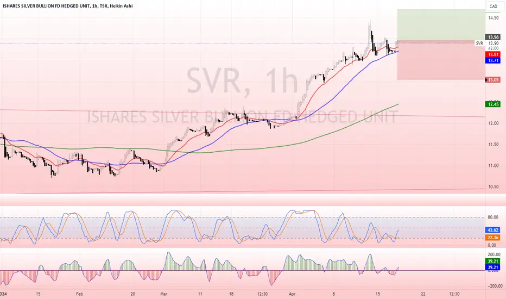Click the 11.50 price axis value
The width and height of the screenshot is (506, 299).
(493, 145)
